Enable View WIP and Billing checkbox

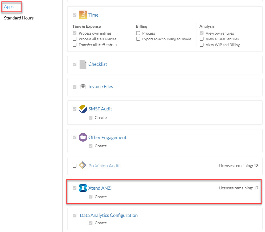[202, 45]
